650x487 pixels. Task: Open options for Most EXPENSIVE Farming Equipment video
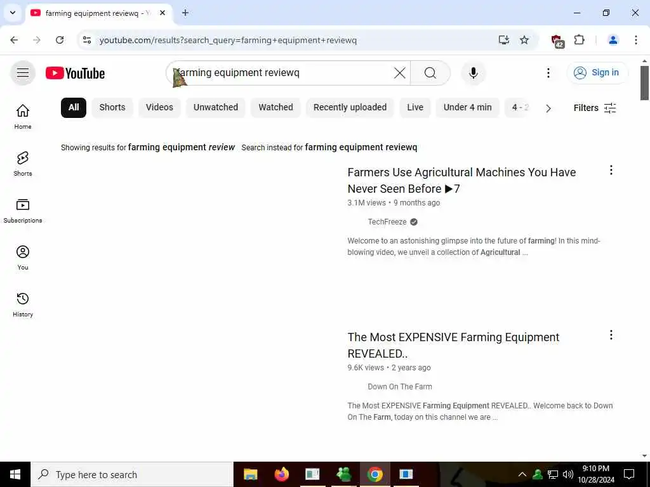point(611,335)
